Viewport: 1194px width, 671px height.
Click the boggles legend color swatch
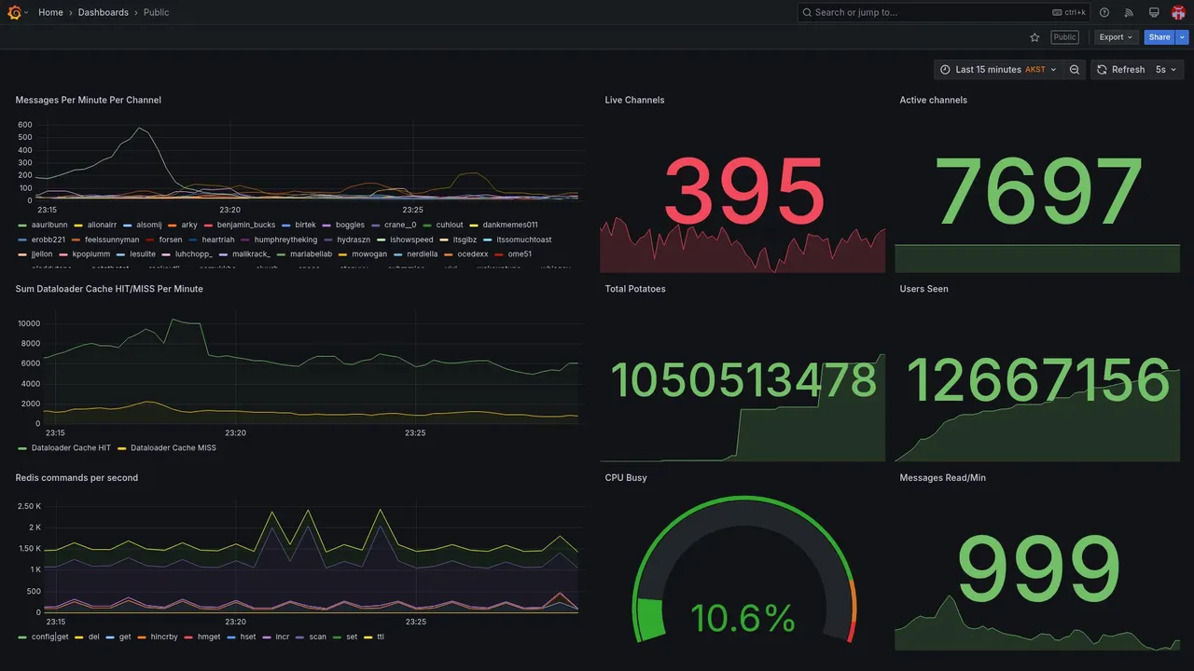point(326,226)
